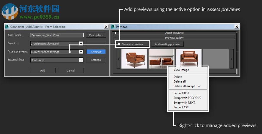Select the front-view armchair thumbnail

click(x=188, y=58)
